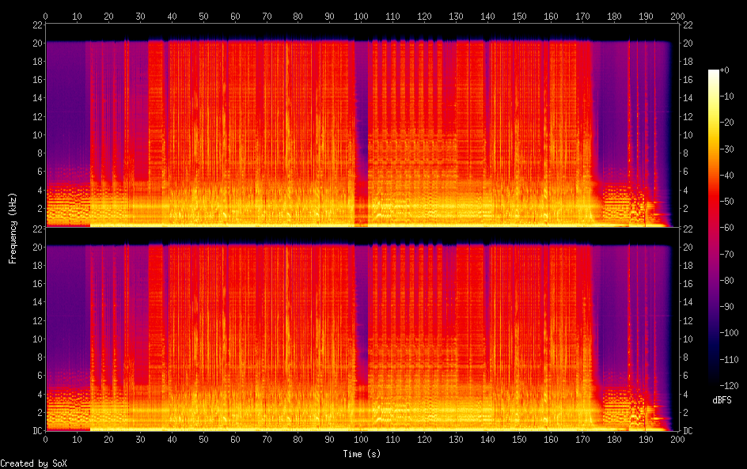The width and height of the screenshot is (747, 469).
Task: Select the 150 tick on the bottom time axis
Action: (519, 440)
